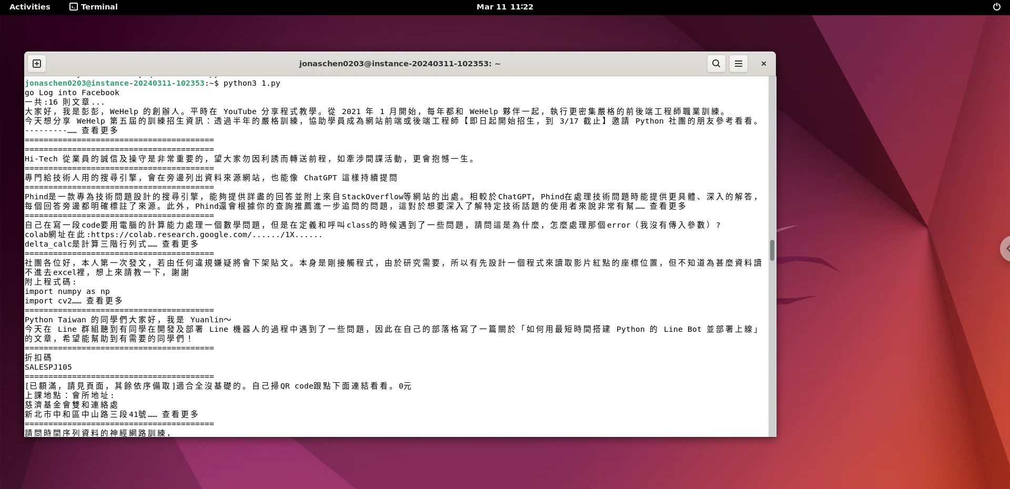
Task: Click the search magnifier icon
Action: point(716,64)
